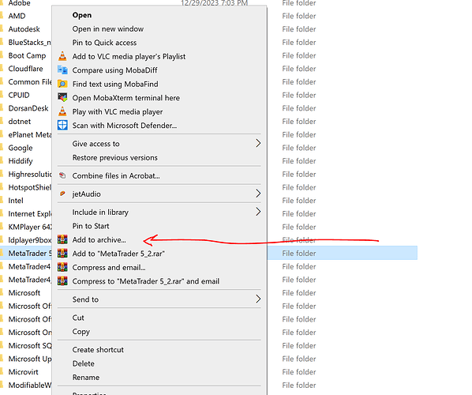Select Restore previous versions
472x395 pixels.
click(114, 157)
